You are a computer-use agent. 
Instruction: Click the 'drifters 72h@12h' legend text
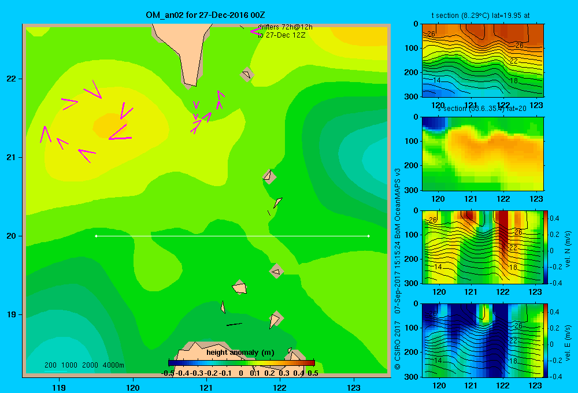285,27
